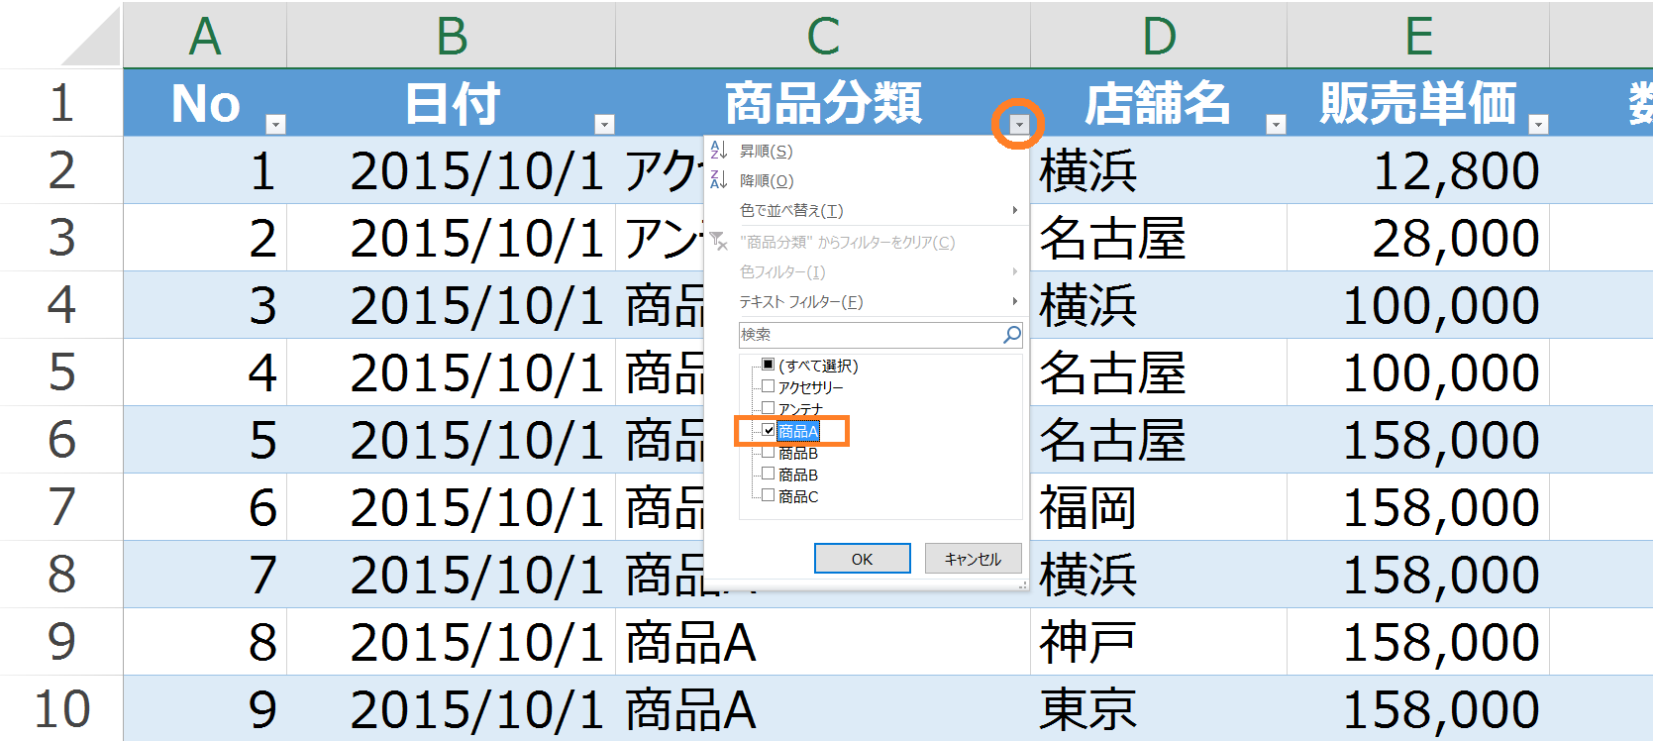Uncheck the 商品A checkbox

768,430
